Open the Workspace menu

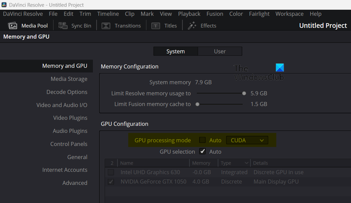[289, 14]
